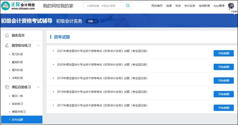Select 预习阶段 in the sidebar

tap(17, 54)
